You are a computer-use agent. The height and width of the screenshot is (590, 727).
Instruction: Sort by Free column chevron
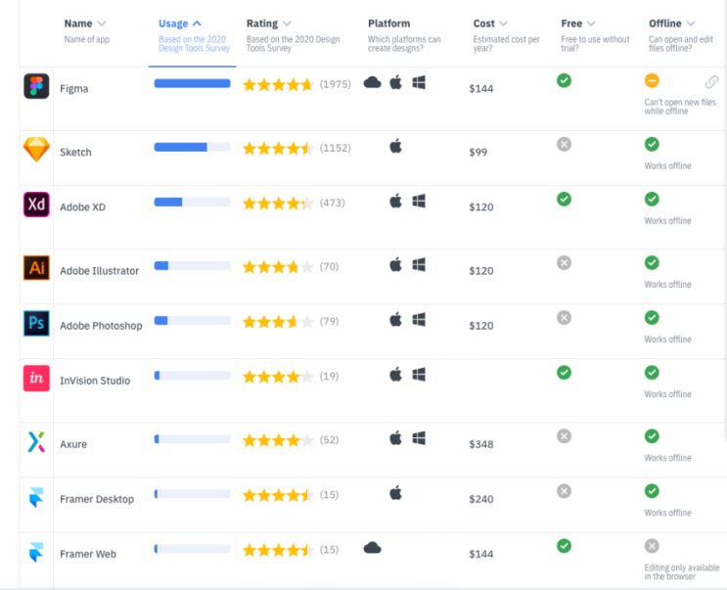(x=591, y=23)
